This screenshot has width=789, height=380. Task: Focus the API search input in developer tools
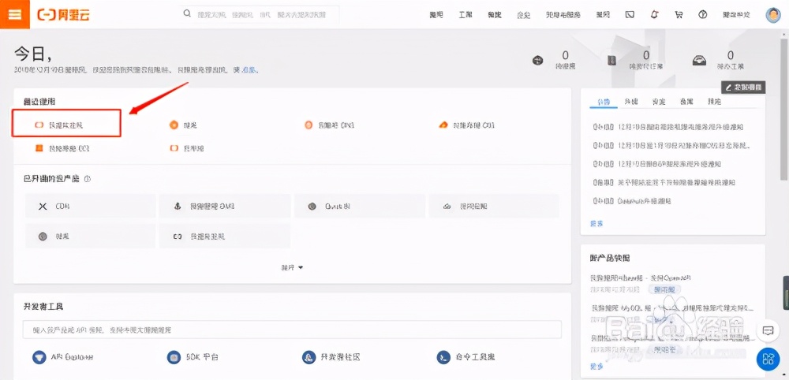(x=292, y=330)
